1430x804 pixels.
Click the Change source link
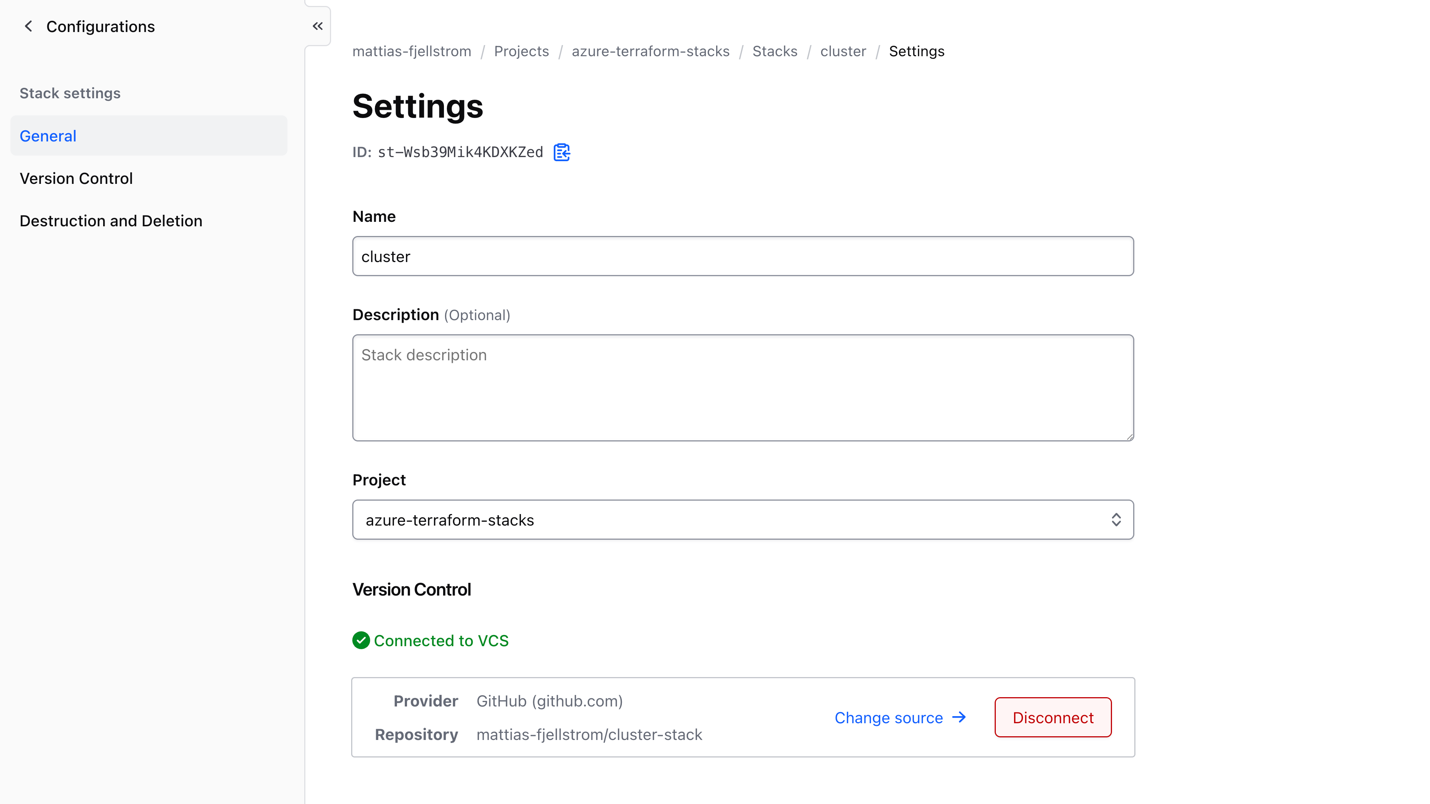(889, 717)
